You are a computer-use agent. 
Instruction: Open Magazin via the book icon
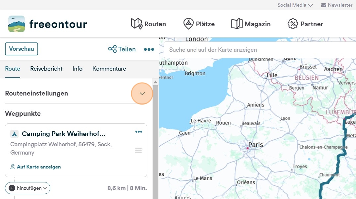[x=237, y=24]
